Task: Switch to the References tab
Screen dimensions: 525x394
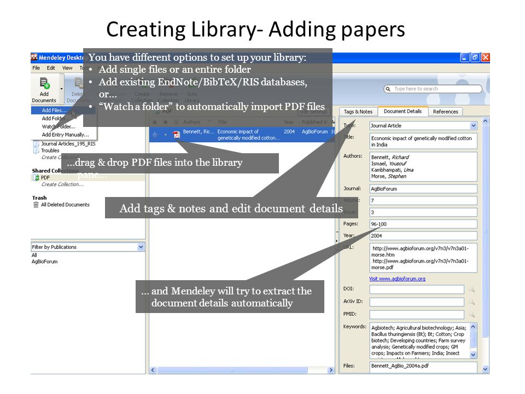Action: (445, 112)
